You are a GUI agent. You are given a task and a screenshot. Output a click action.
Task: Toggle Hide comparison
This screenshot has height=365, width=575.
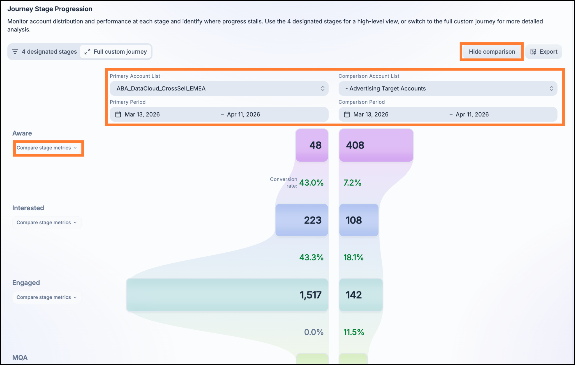[492, 52]
